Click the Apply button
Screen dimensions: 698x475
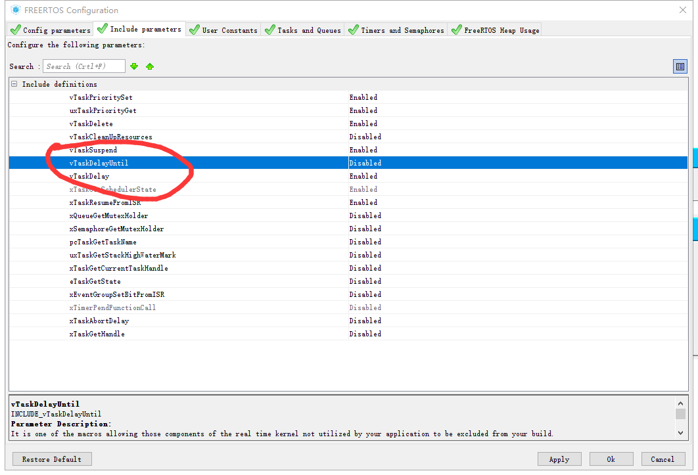click(559, 459)
